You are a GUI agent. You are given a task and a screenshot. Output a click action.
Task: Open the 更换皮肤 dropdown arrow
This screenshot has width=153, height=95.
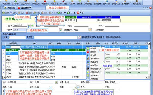point(130,2)
